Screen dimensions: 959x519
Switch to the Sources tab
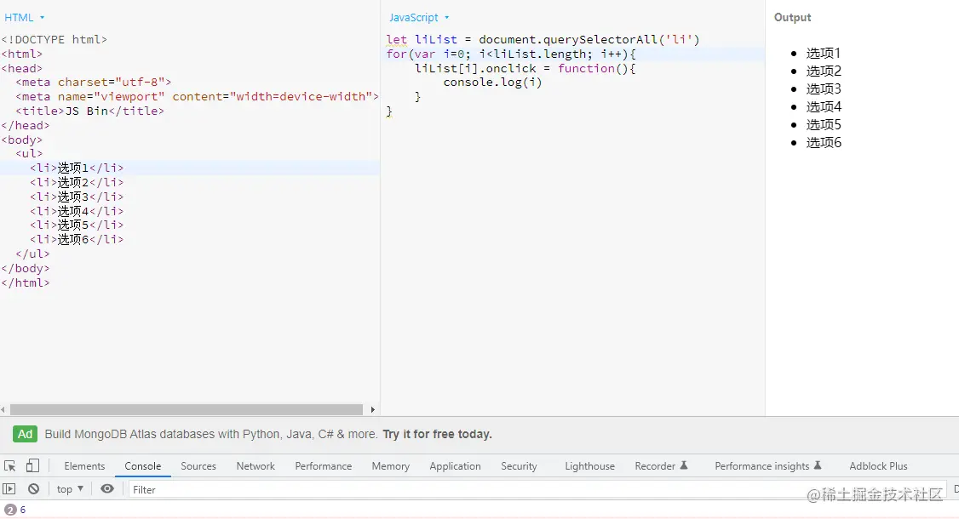tap(198, 465)
